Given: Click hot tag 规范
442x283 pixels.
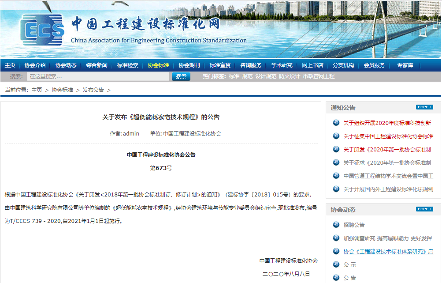Looking at the screenshot, I should [247, 76].
